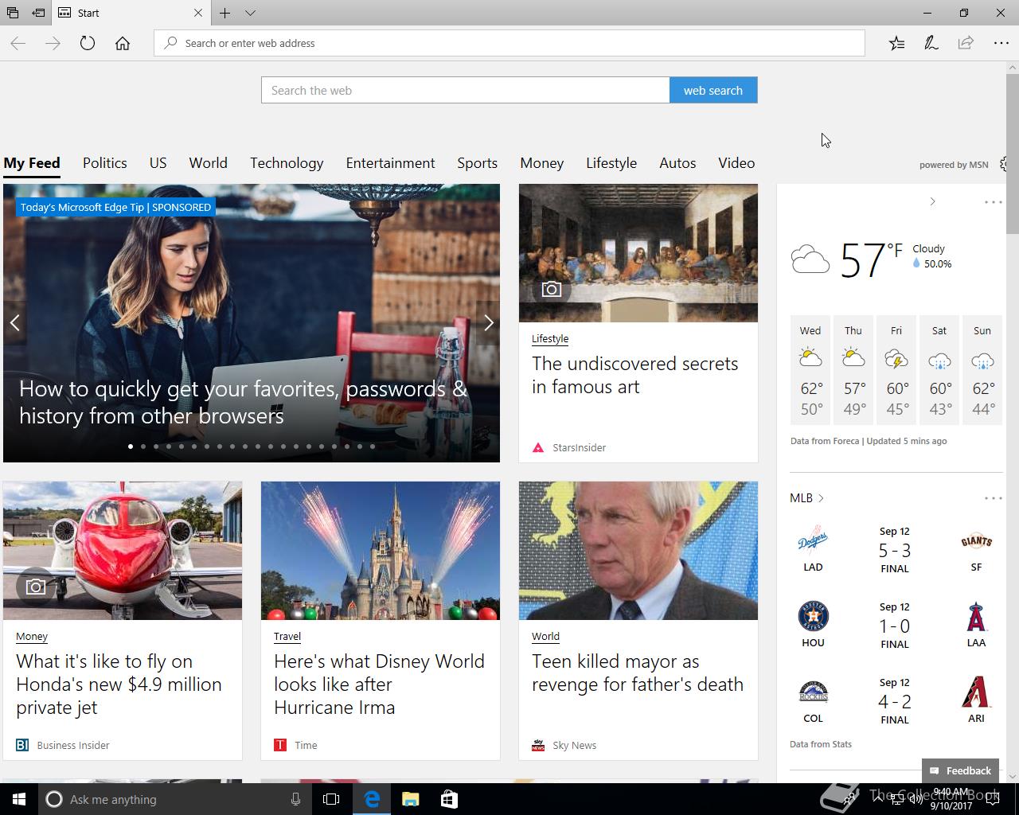
Task: Open the Honda private jet article headline
Action: 119,684
